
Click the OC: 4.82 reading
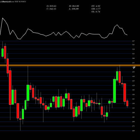pos(96,6)
